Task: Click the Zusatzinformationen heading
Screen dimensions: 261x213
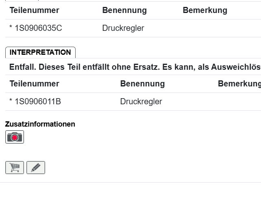Action: pos(40,124)
